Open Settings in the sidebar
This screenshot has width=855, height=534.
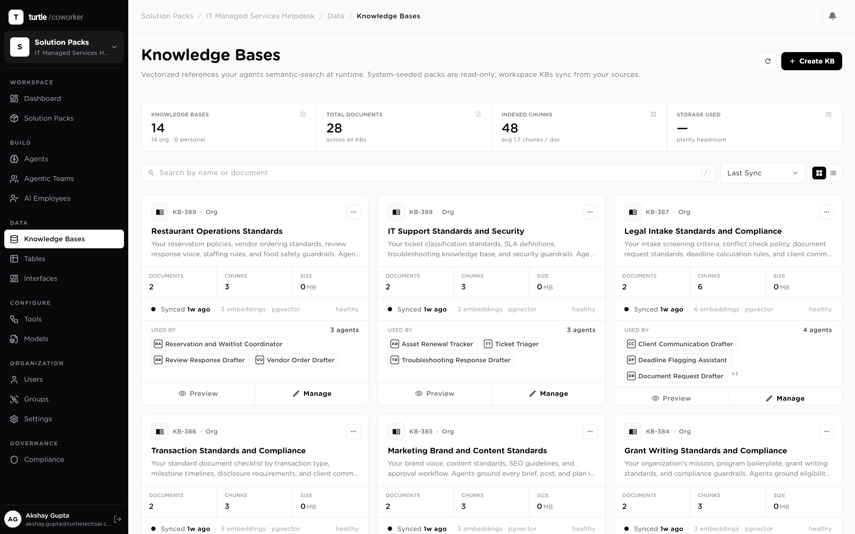pyautogui.click(x=64, y=419)
